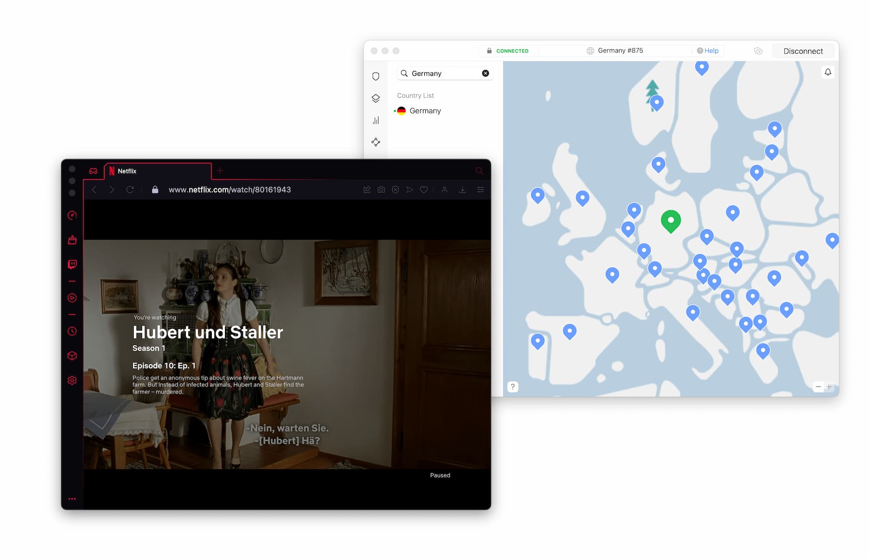
Task: Click the Paused status text
Action: coord(440,475)
